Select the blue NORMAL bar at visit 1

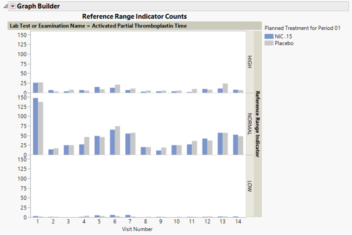pyautogui.click(x=36, y=126)
